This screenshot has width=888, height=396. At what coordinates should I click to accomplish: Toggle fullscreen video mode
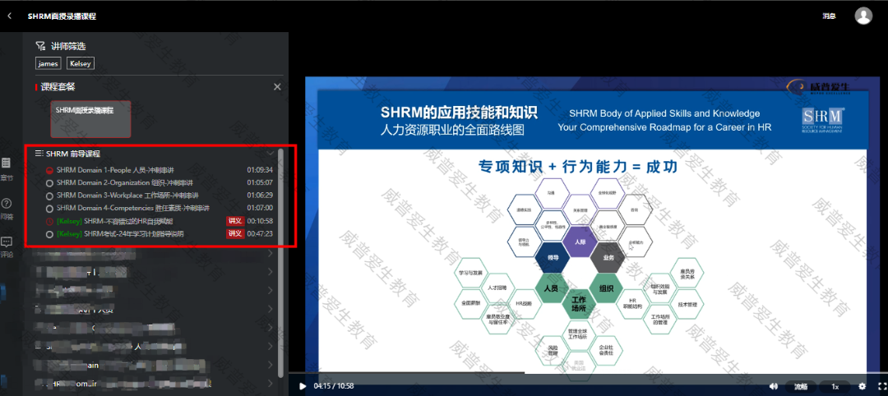tap(881, 386)
